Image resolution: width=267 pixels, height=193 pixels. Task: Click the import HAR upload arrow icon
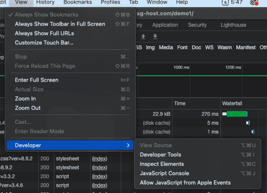point(143,36)
